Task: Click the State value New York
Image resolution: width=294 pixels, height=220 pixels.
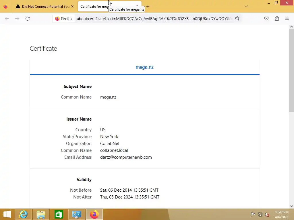Action: coord(109,137)
